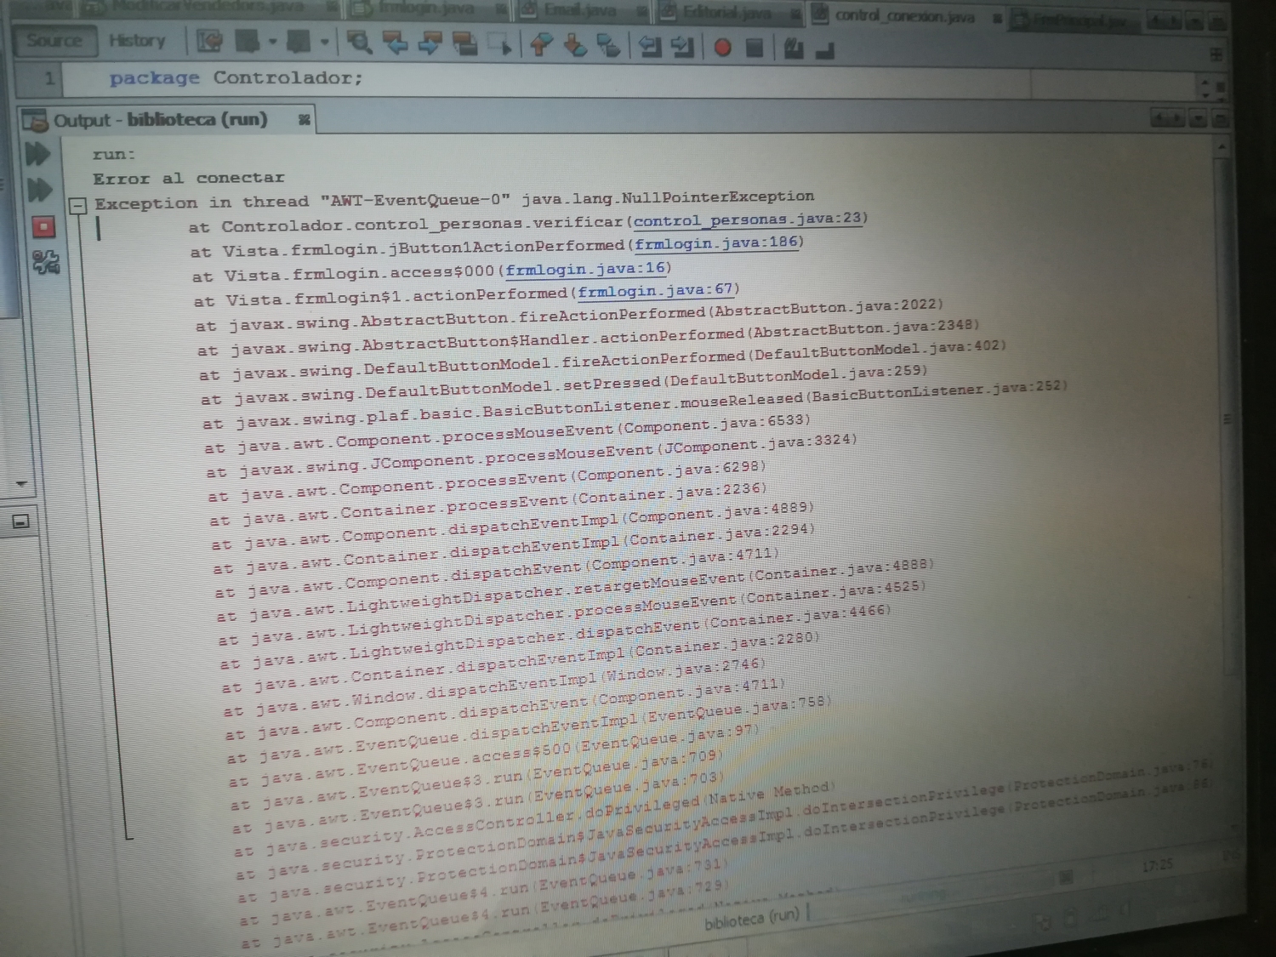Collapse the Exception stack trace fold
This screenshot has height=957, width=1276.
pos(78,205)
